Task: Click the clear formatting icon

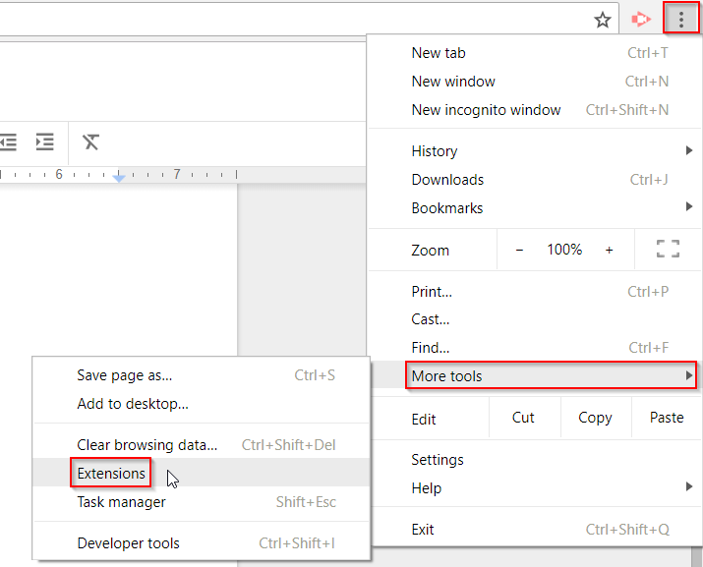Action: [90, 142]
